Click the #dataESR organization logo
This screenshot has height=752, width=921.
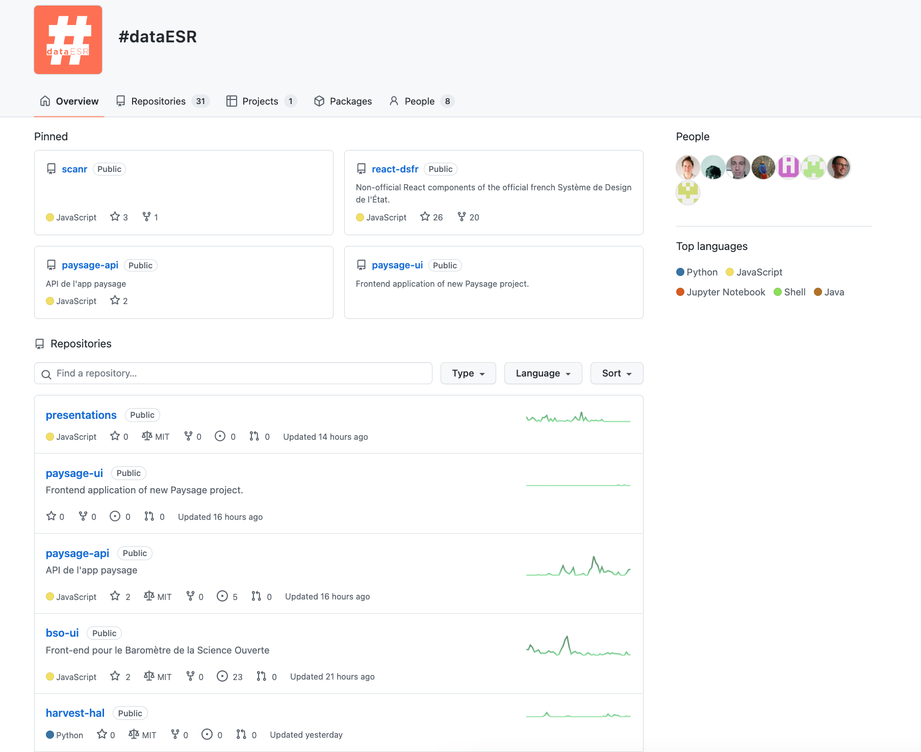68,40
